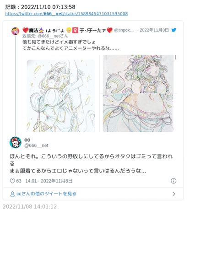Click the heart like icon
Screen dimensions: 217x259
click(12, 181)
